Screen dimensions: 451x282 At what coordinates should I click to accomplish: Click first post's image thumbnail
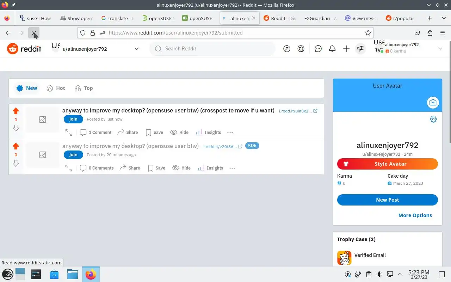tap(43, 120)
